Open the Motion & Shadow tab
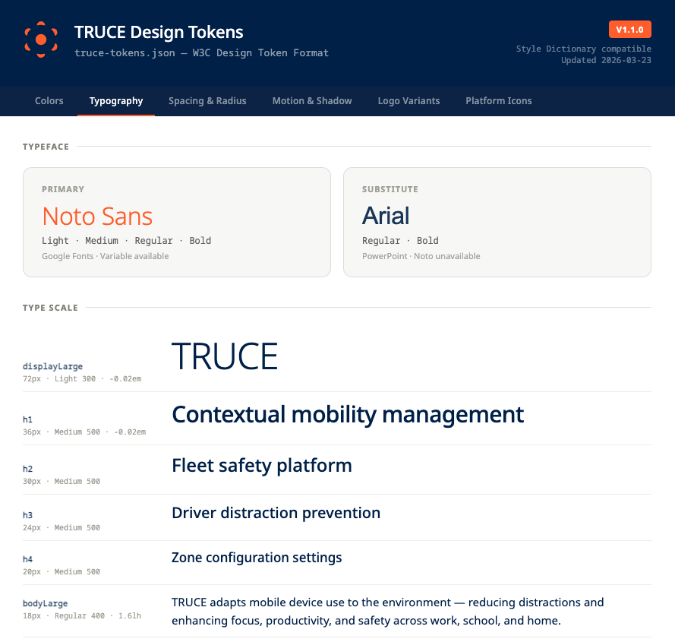 coord(312,101)
